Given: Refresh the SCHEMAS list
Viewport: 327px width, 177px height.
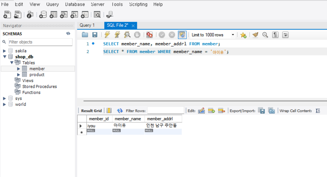Looking at the screenshot, I should [68, 34].
